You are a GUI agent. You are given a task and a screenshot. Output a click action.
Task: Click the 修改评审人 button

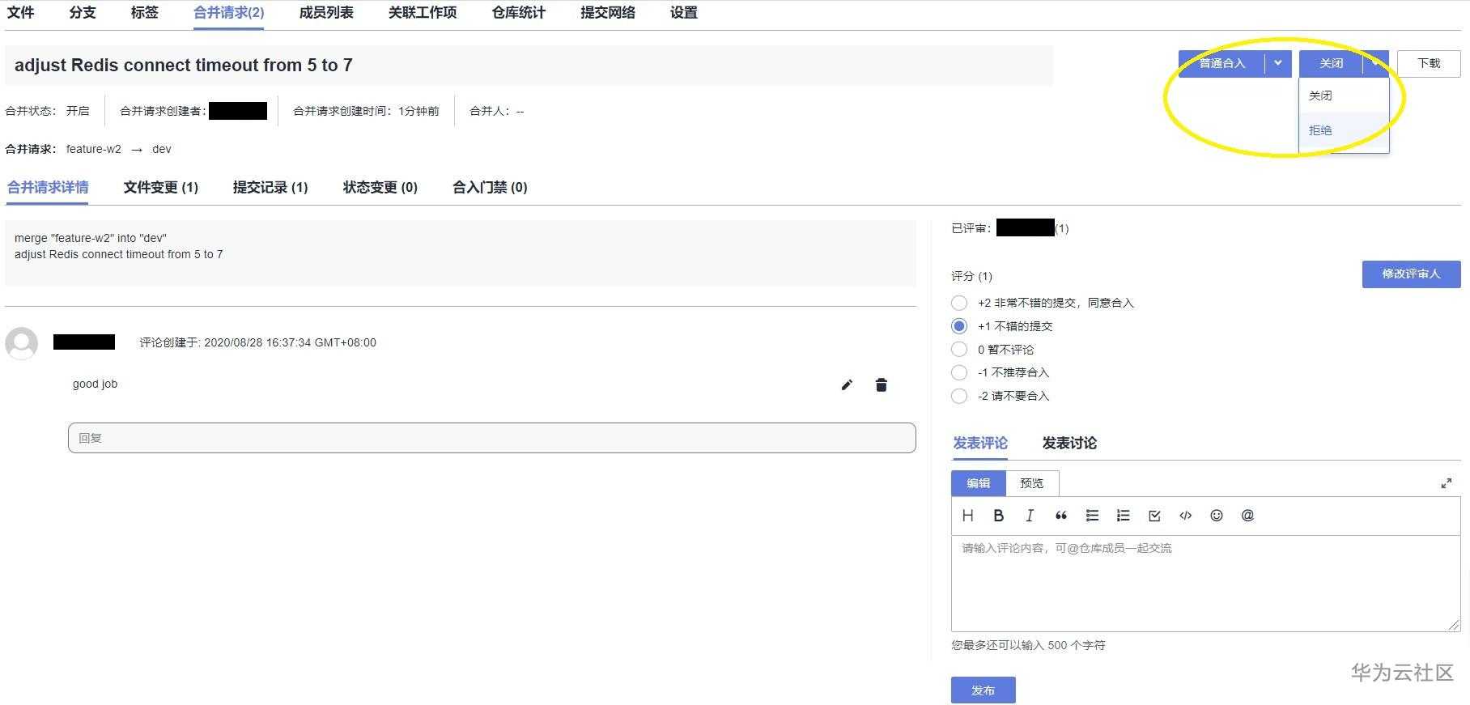click(x=1412, y=274)
